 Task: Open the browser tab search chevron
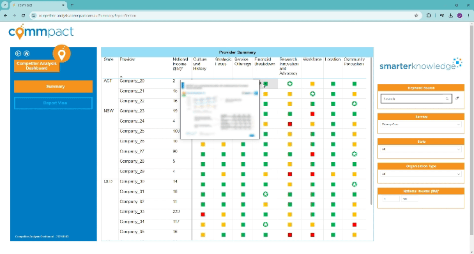(5, 5)
